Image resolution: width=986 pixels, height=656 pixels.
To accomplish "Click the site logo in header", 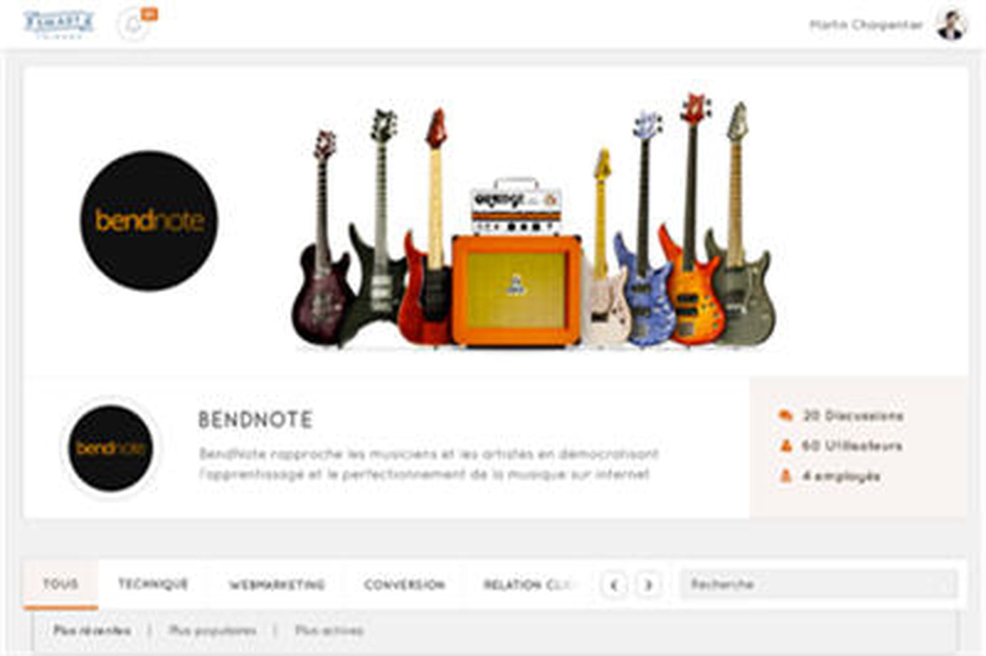I will (x=59, y=24).
